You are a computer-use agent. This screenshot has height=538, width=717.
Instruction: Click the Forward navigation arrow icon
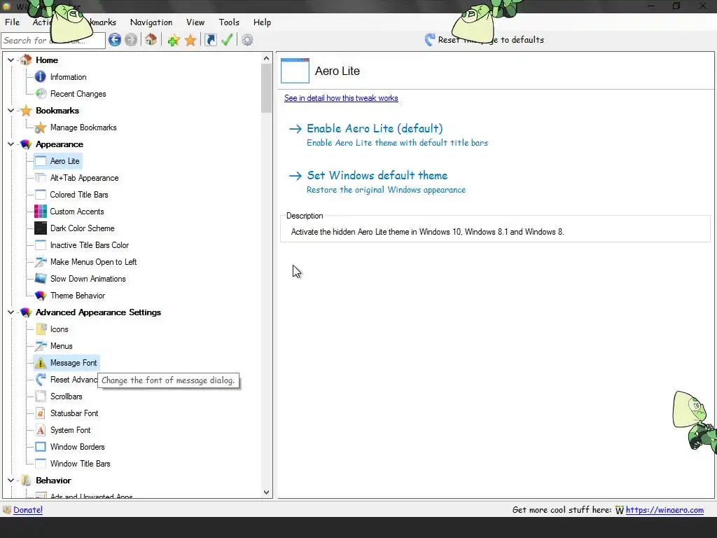pos(131,40)
